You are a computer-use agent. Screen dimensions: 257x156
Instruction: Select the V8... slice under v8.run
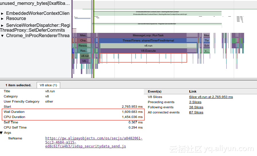[85, 61]
